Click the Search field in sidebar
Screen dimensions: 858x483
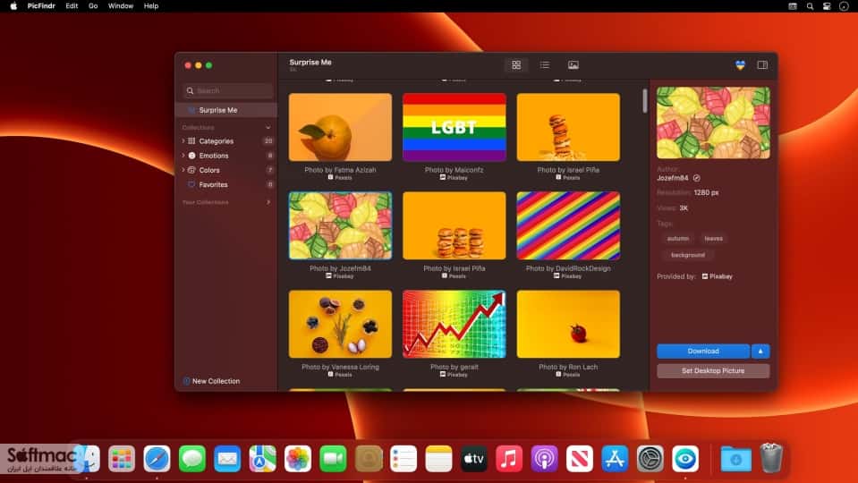click(x=228, y=91)
